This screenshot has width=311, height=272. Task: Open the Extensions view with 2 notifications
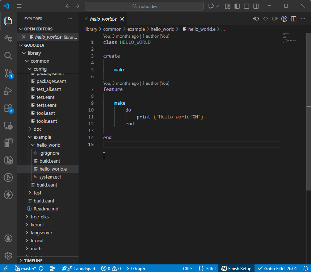point(8,108)
